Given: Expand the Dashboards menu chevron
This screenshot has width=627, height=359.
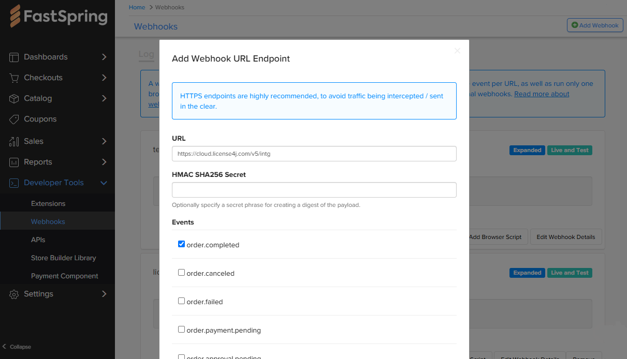Looking at the screenshot, I should click(104, 57).
